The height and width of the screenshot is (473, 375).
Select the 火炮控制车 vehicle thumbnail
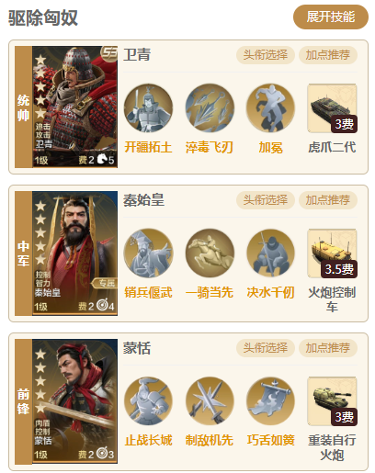tap(332, 253)
